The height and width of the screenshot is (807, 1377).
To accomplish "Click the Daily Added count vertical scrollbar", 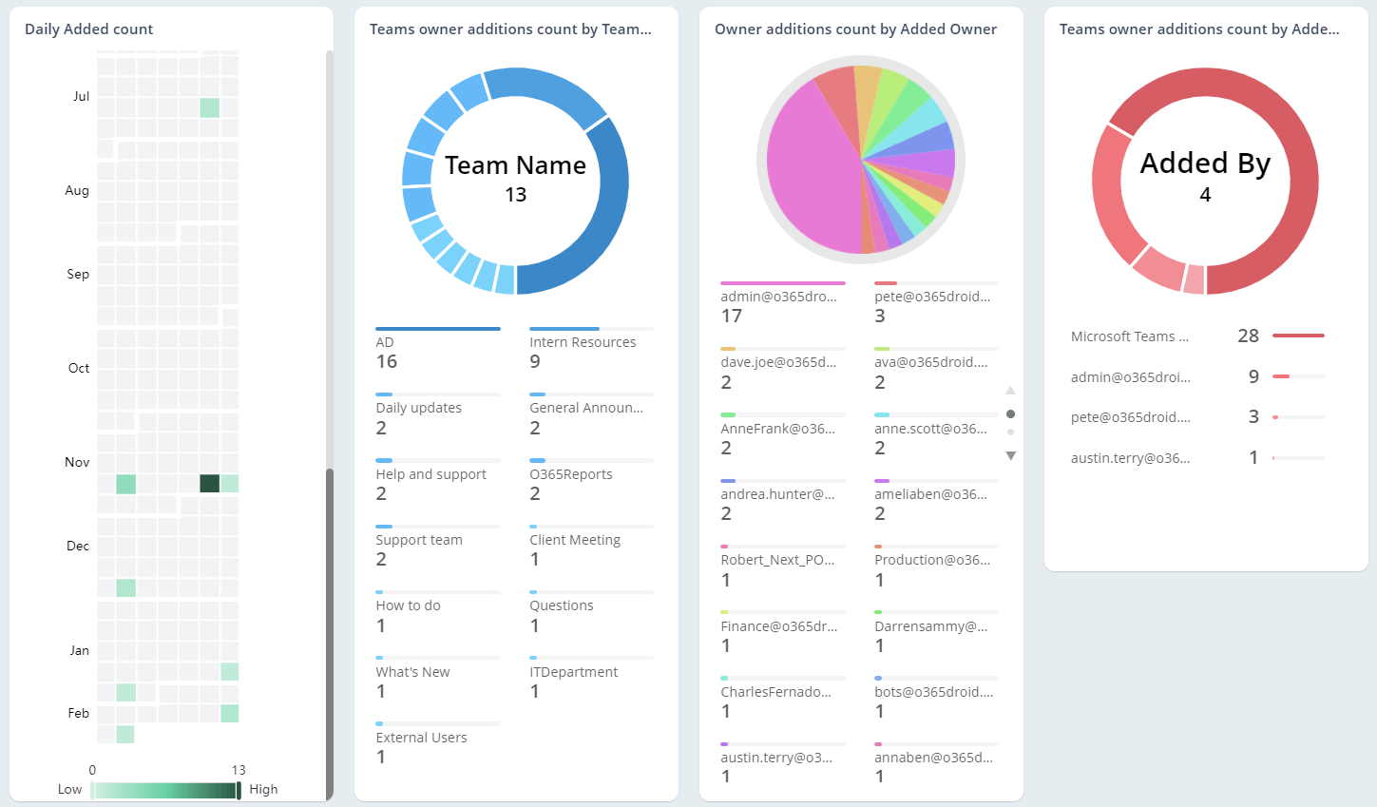I will click(x=329, y=627).
